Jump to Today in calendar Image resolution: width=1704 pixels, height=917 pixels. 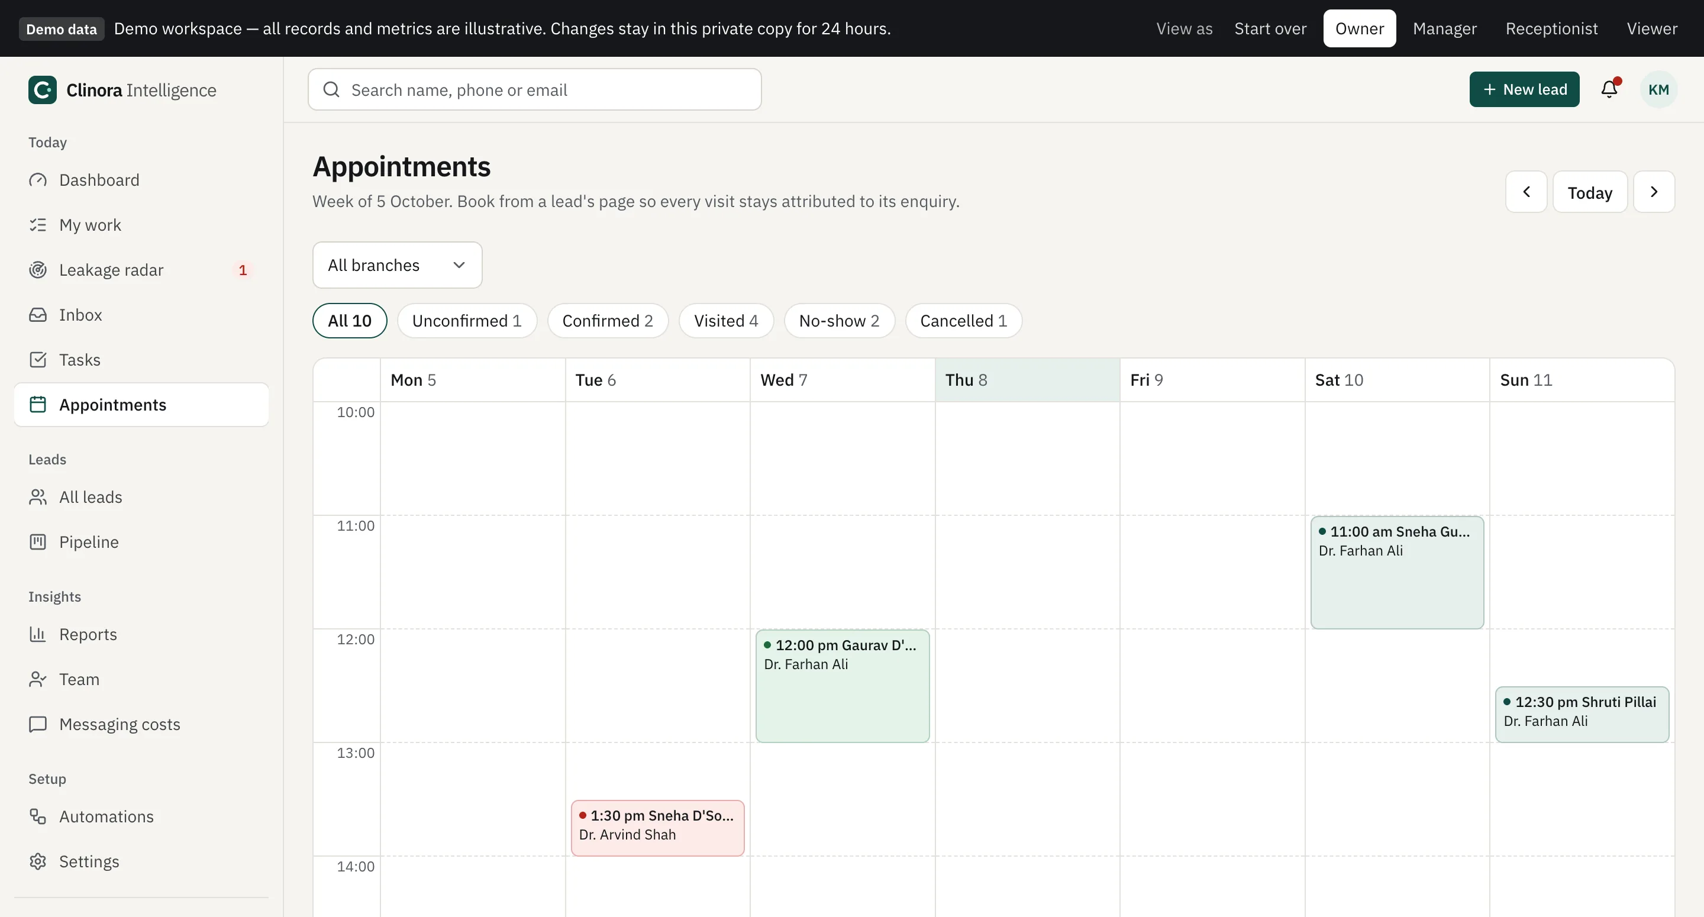1590,192
